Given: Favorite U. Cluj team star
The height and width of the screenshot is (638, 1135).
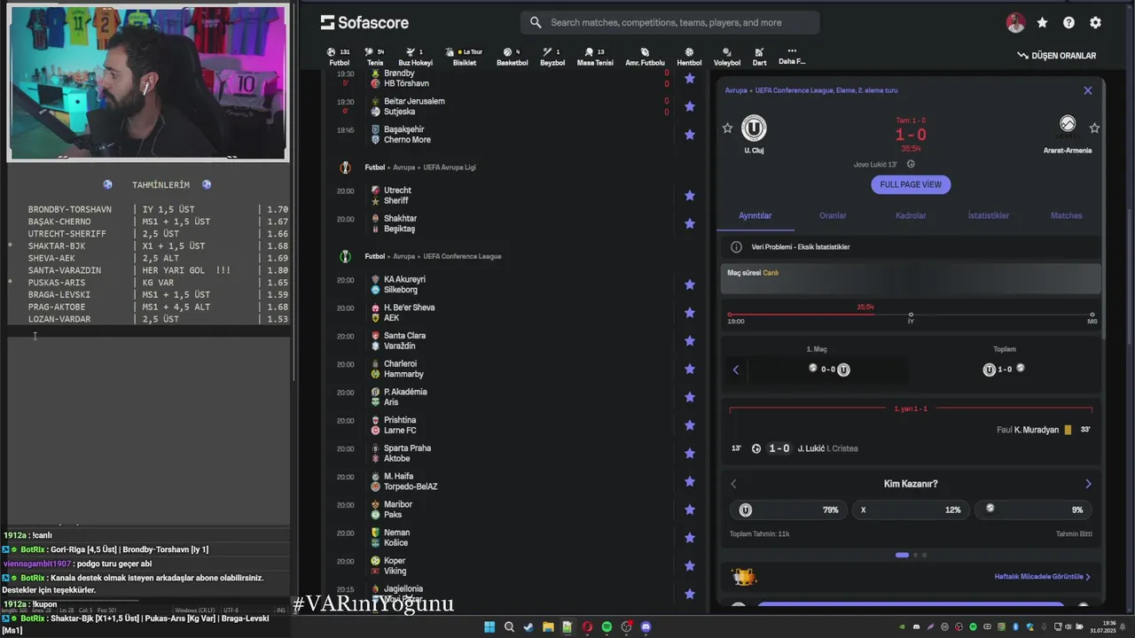Looking at the screenshot, I should (727, 128).
